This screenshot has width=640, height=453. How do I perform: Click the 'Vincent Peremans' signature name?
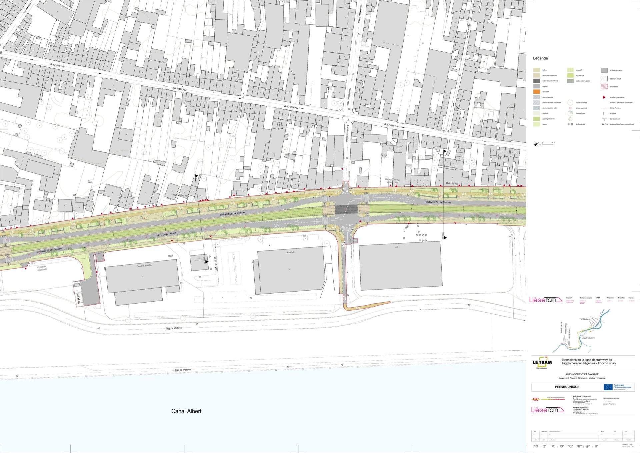pos(609,404)
